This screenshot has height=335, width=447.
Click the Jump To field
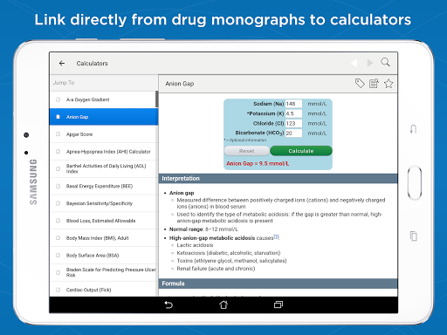[104, 83]
